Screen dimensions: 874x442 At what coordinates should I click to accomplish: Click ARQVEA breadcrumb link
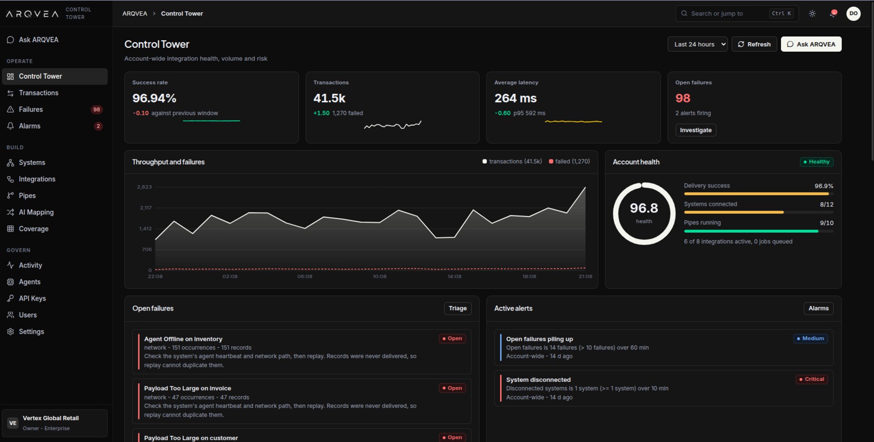coord(135,14)
